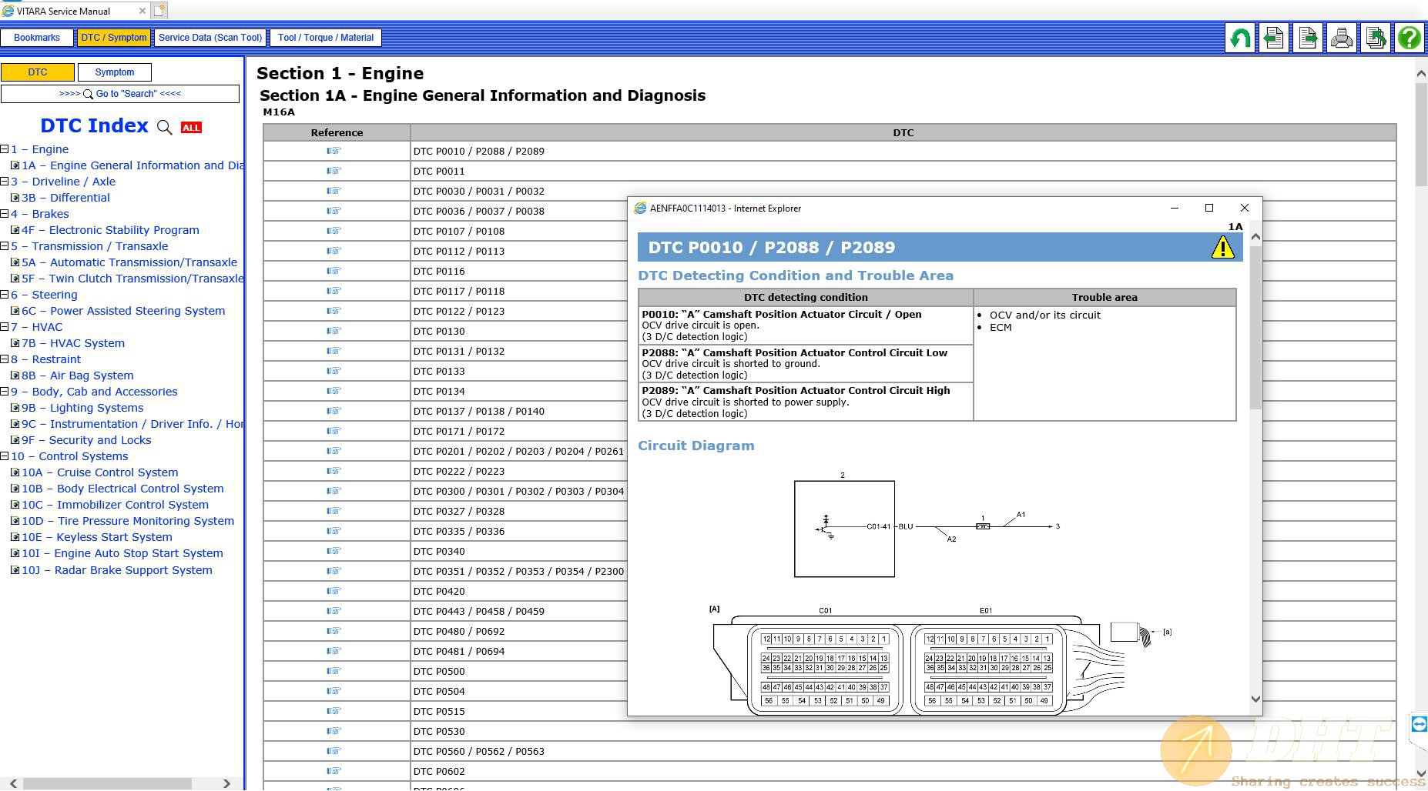This screenshot has width=1428, height=791.
Task: Click the magnifier icon beside DTC Index
Action: click(x=164, y=127)
